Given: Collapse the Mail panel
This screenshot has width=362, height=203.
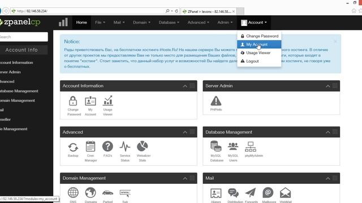Looking at the screenshot, I should tap(328, 178).
